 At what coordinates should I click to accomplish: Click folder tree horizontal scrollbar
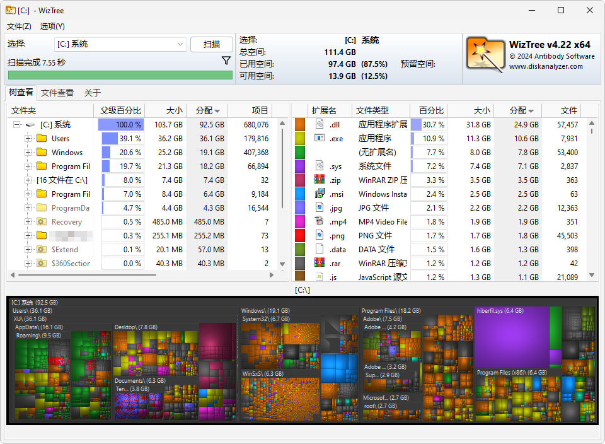pyautogui.click(x=87, y=275)
